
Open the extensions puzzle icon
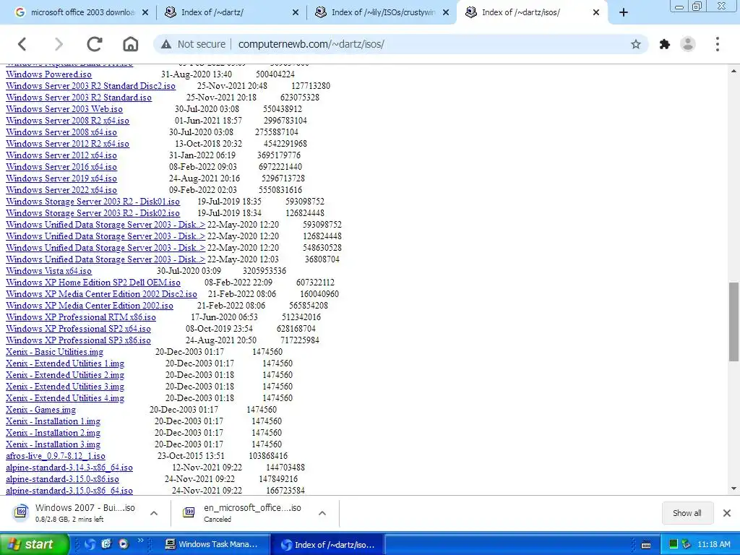click(x=665, y=44)
